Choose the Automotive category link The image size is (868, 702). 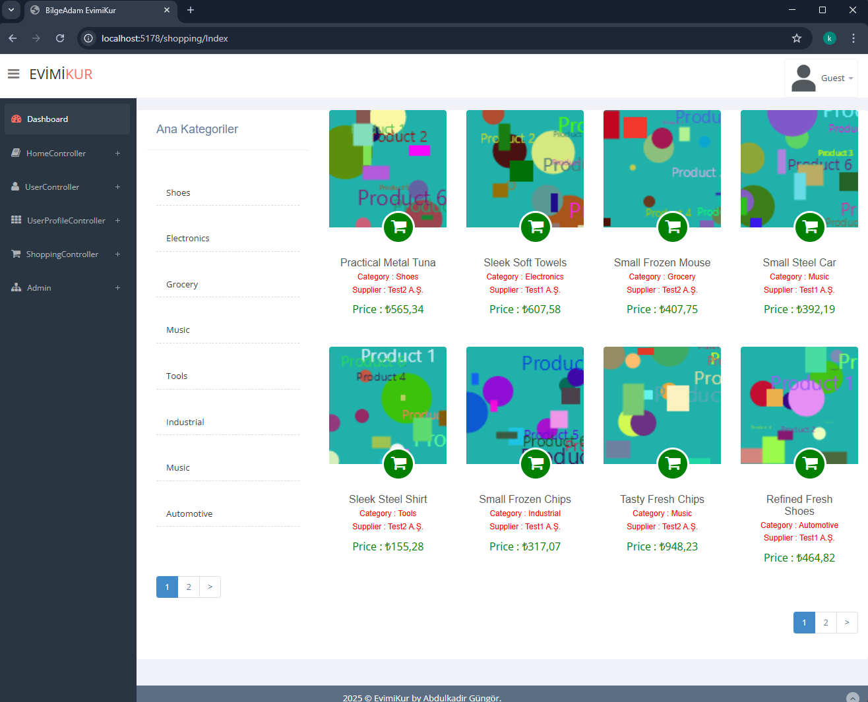(x=189, y=514)
